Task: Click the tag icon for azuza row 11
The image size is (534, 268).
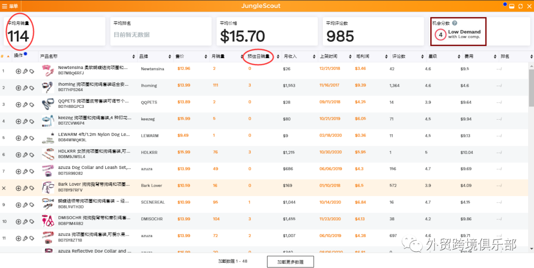Action: (32, 238)
